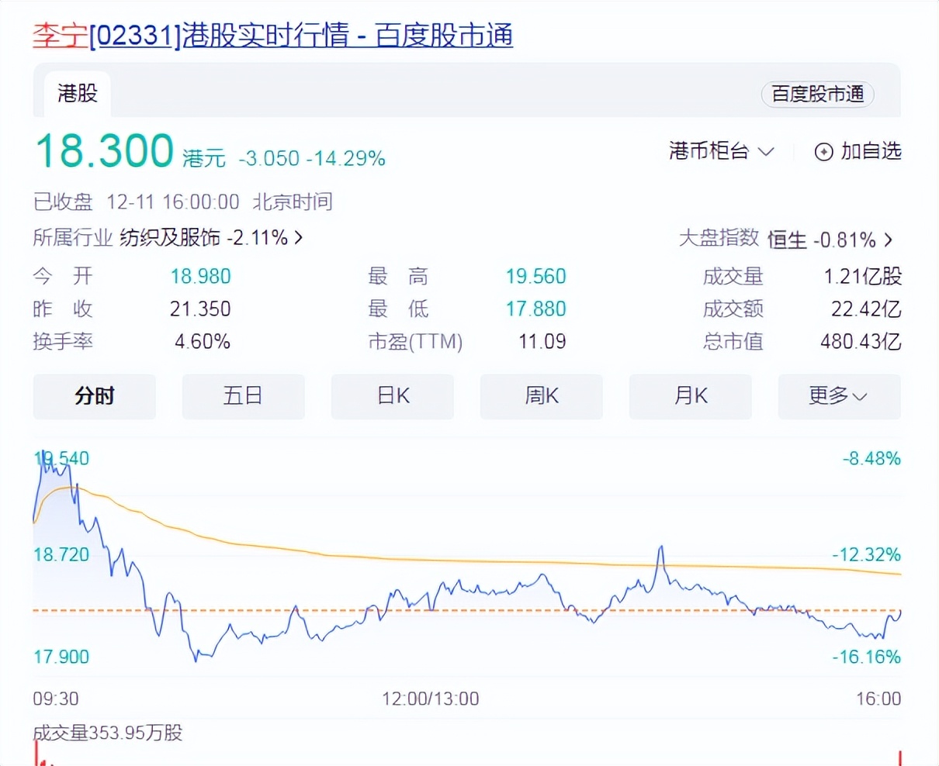Click the 成交量 value 1.21亿股

click(863, 276)
